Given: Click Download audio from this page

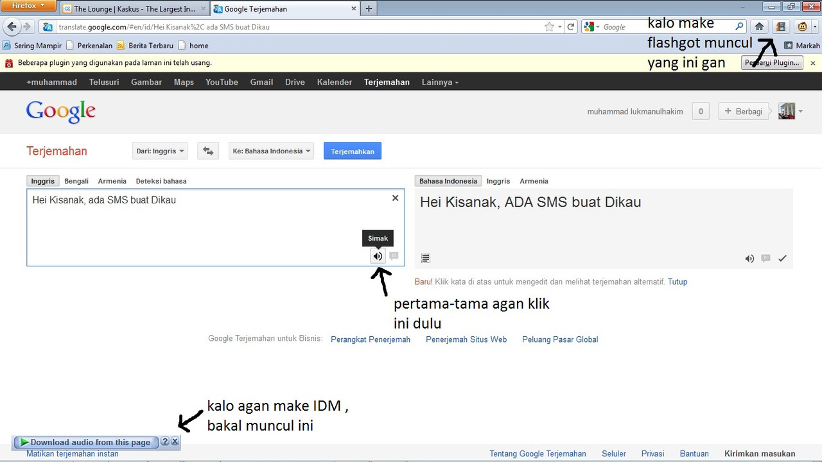Looking at the screenshot, I should pos(85,442).
